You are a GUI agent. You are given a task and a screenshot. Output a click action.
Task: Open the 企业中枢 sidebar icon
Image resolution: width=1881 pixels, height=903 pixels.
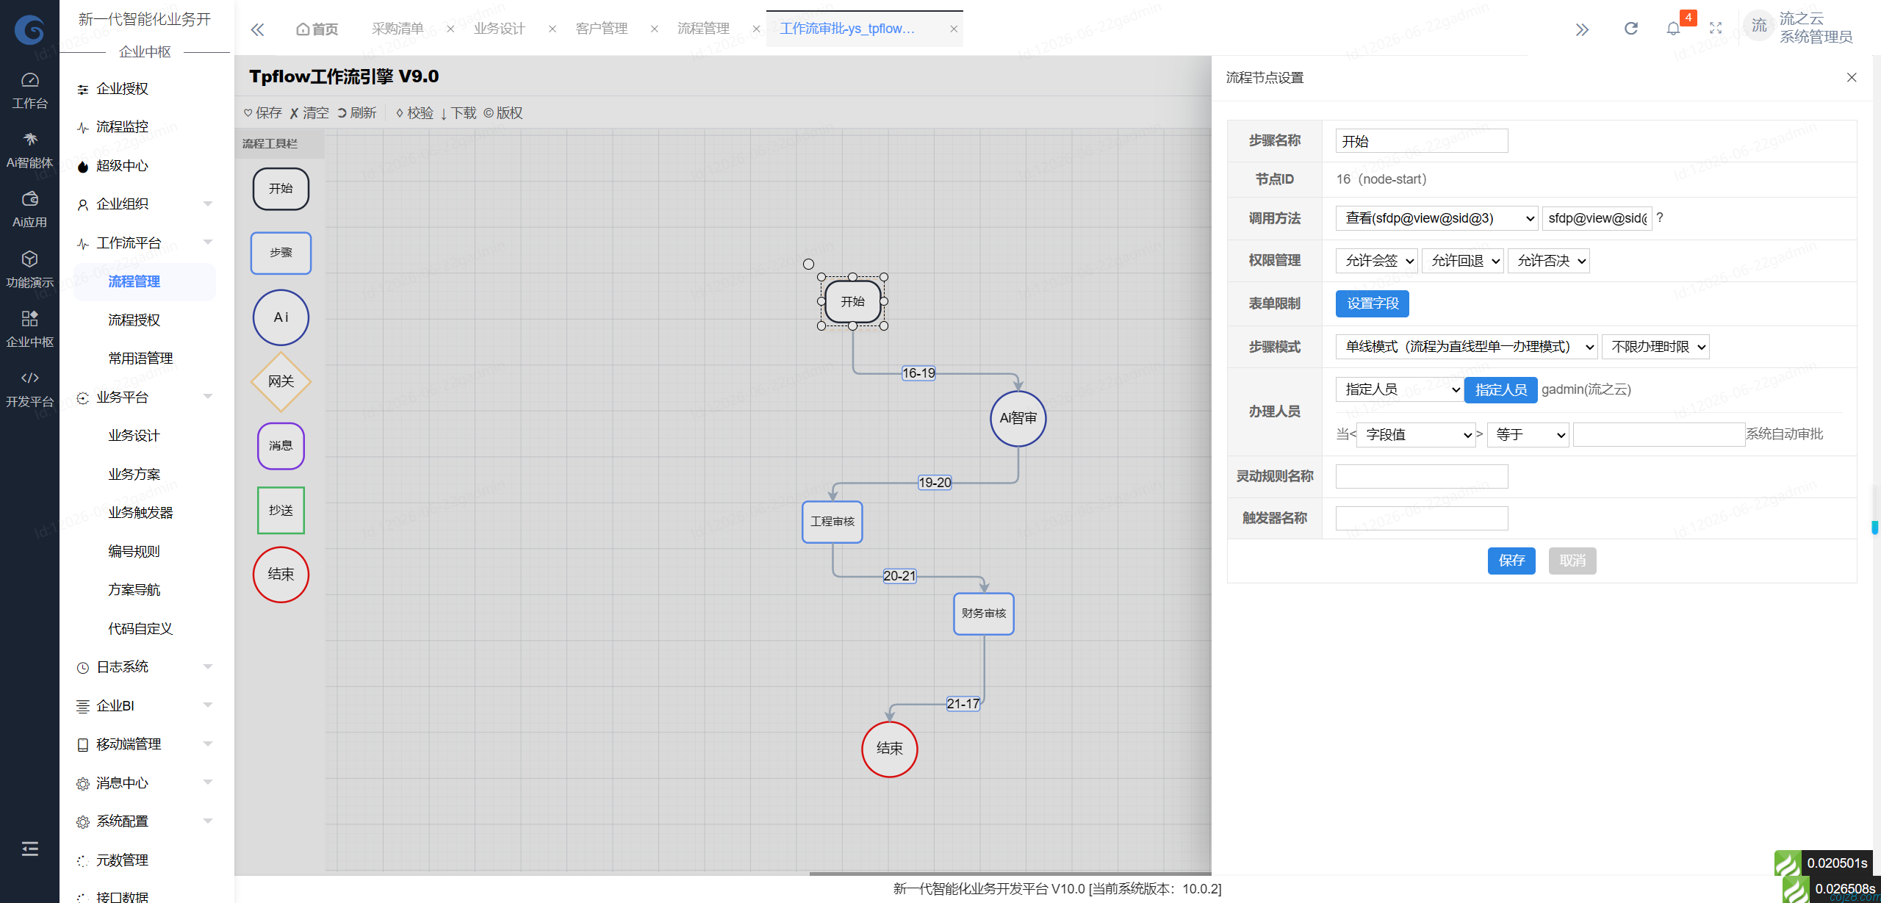click(29, 329)
